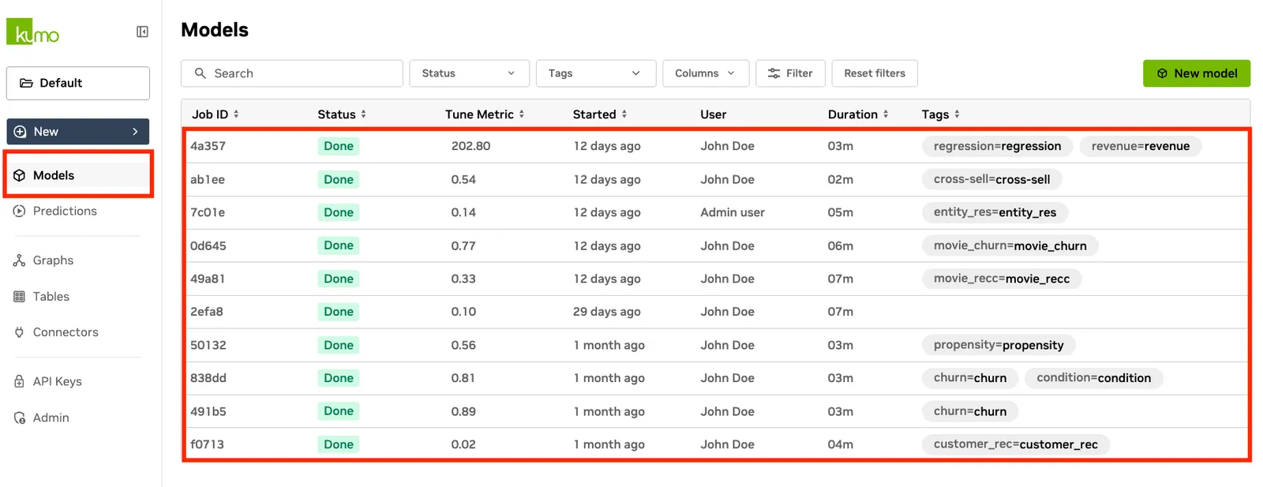Click the regression=regression tag
The width and height of the screenshot is (1263, 487).
[x=997, y=146]
